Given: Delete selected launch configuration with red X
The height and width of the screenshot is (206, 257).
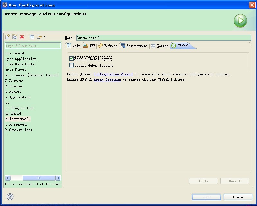Looking at the screenshot, I should 22,37.
